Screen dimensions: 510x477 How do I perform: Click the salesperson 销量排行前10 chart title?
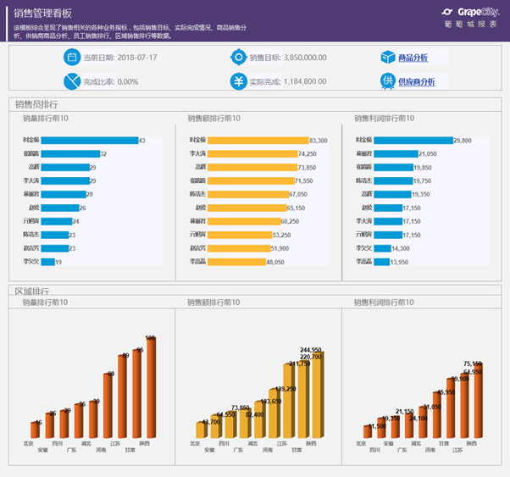[x=46, y=118]
